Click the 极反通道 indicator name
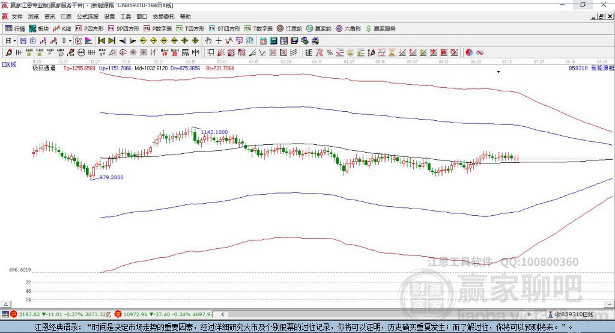Viewport: 615px width, 333px height. coord(44,68)
